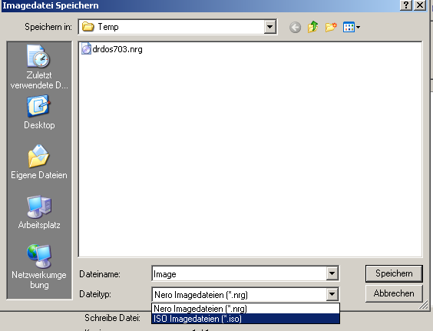Open the view menu icon
The width and height of the screenshot is (433, 331).
(352, 27)
